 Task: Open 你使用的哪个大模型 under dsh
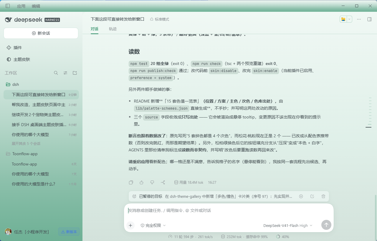(x=41, y=135)
